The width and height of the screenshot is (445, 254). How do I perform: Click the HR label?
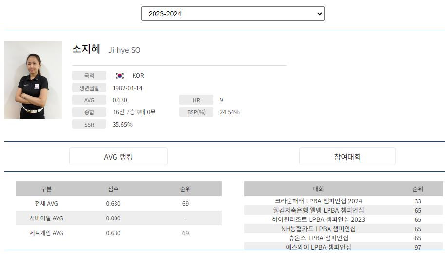point(196,100)
